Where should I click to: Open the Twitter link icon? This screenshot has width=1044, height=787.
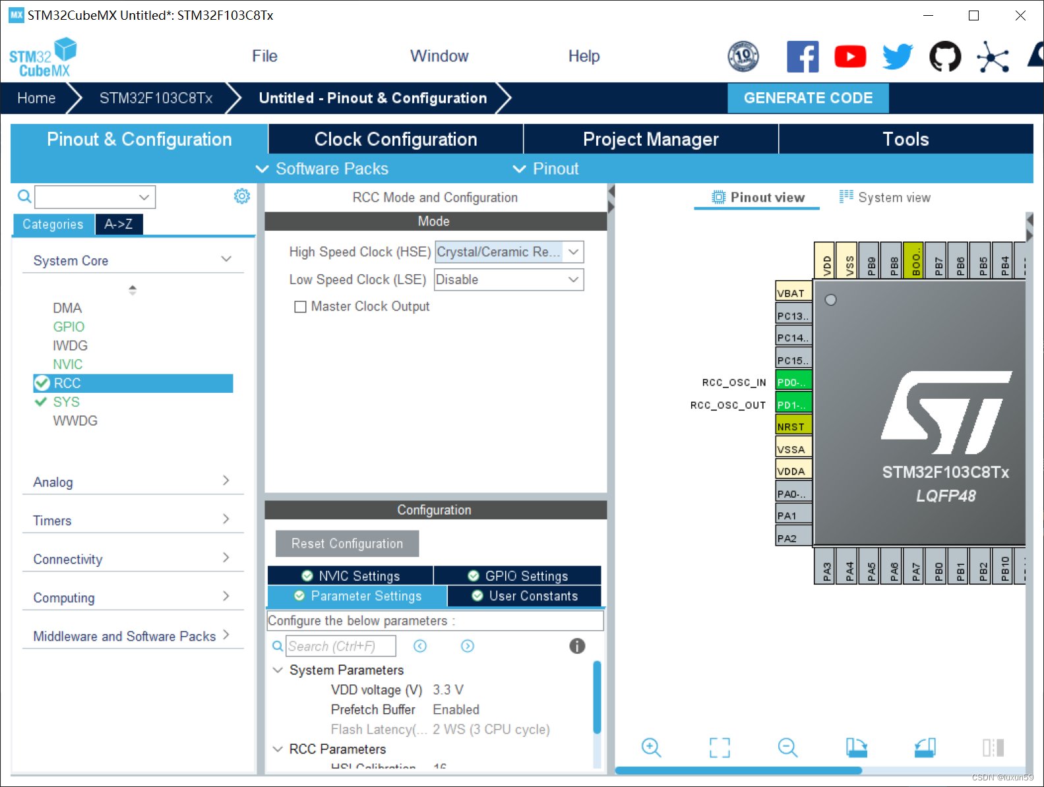tap(898, 57)
